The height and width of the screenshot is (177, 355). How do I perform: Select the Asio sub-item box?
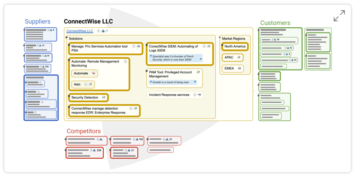pos(83,84)
